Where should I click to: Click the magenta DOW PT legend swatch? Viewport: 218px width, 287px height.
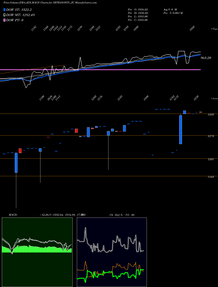(4, 20)
